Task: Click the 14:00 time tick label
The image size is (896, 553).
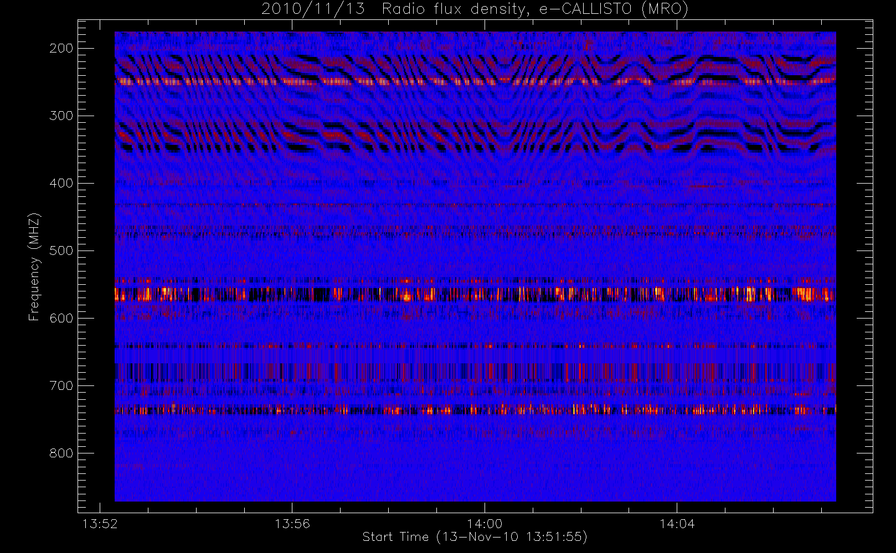Action: tap(485, 524)
